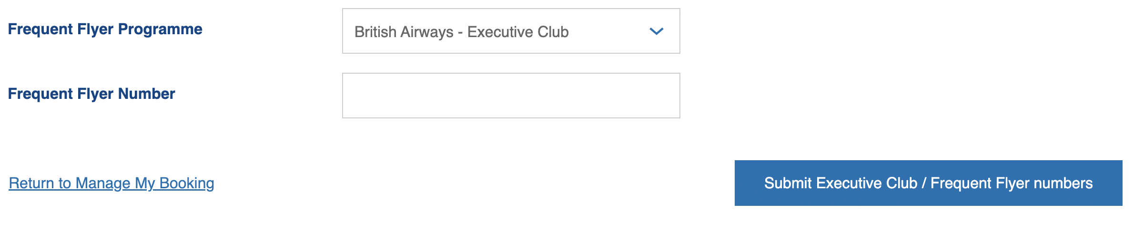Click the chevron arrow in the programme dropdown

tap(656, 31)
